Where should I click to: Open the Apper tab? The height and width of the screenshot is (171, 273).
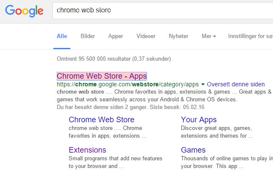click(x=116, y=36)
